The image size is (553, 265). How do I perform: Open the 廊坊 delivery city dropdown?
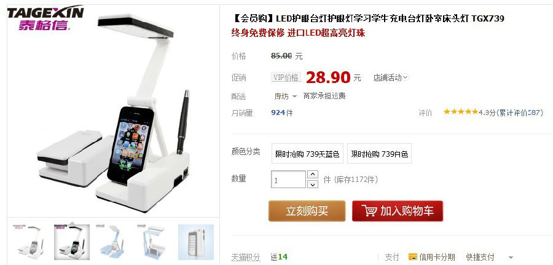click(286, 97)
